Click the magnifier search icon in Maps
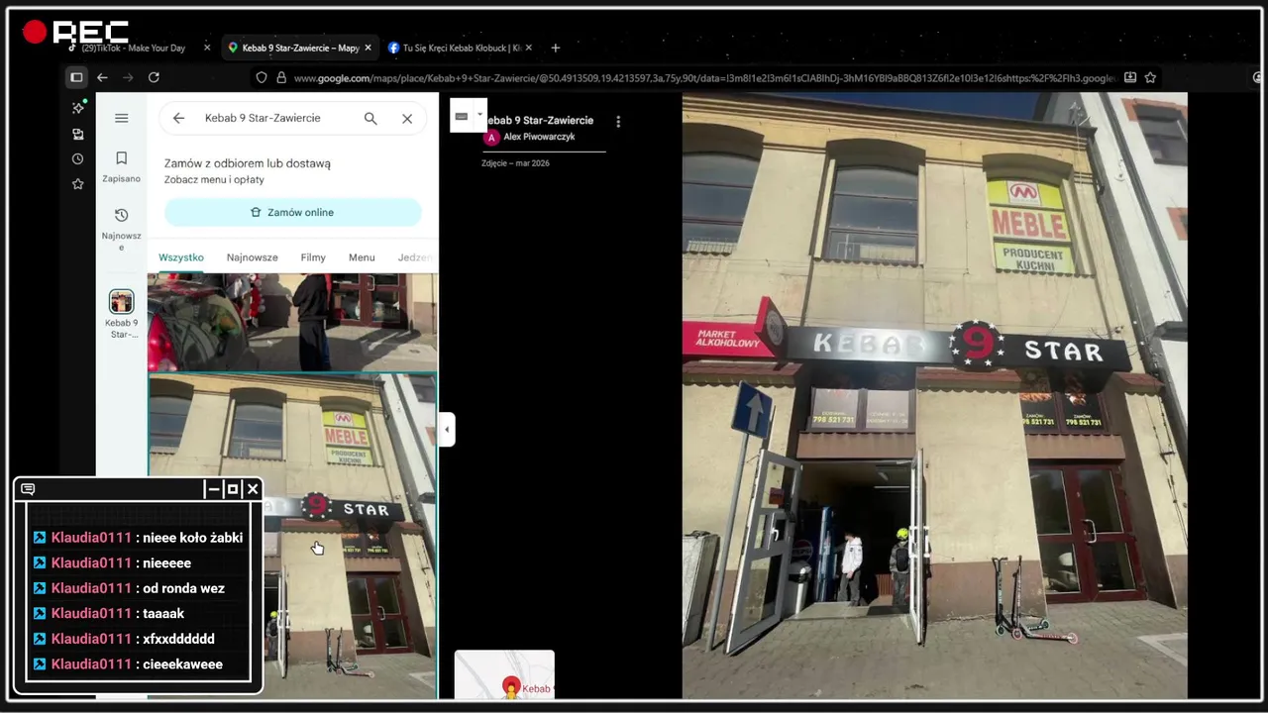The height and width of the screenshot is (713, 1268). point(370,118)
